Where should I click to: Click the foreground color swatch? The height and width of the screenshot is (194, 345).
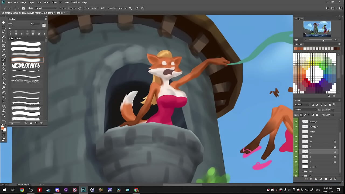2,128
